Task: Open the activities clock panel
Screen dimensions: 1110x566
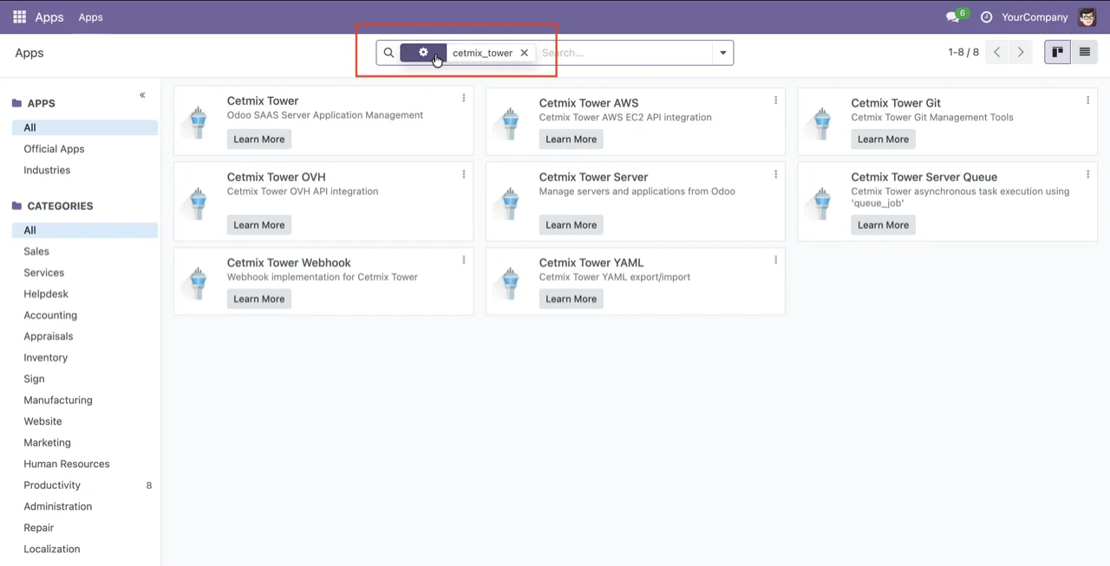Action: tap(986, 17)
